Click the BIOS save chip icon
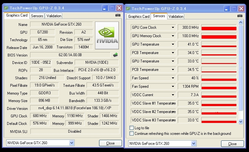This screenshot has height=152, width=249. (115, 55)
